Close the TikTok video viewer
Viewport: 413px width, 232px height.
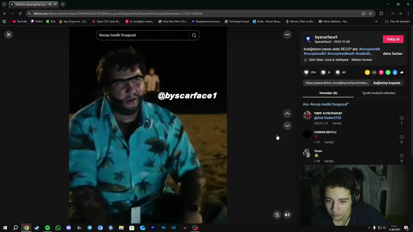point(9,34)
